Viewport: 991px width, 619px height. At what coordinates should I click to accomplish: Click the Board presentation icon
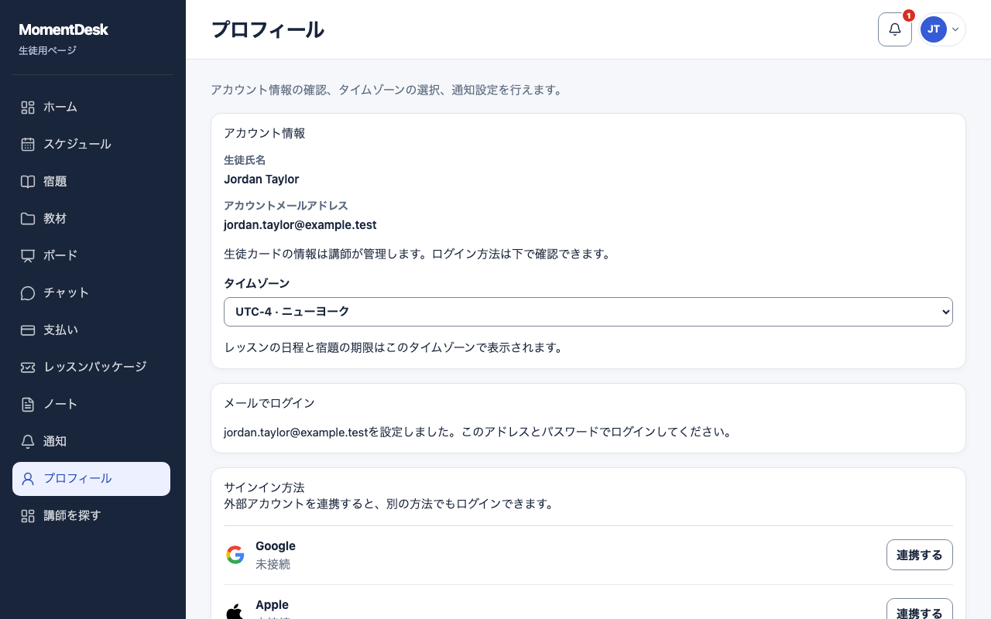pos(28,256)
